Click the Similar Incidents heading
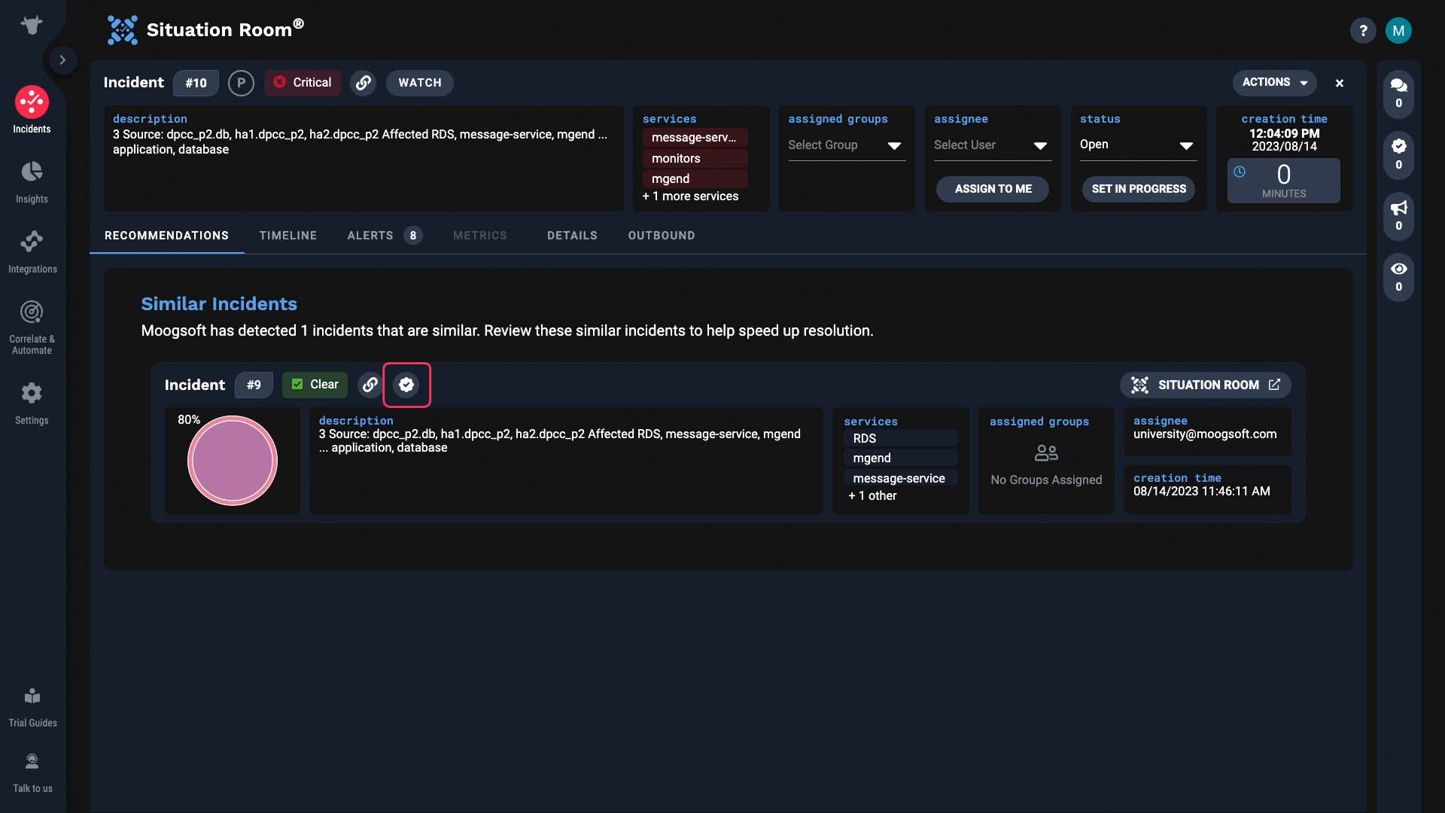Viewport: 1445px width, 813px height. [x=219, y=303]
